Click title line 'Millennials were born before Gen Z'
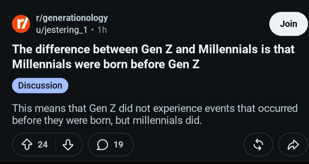309x164 pixels. 106,64
